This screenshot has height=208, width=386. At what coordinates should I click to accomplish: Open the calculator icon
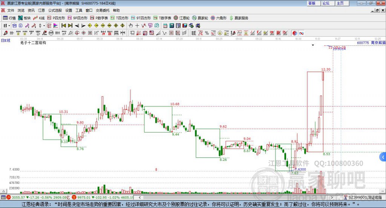(172, 26)
